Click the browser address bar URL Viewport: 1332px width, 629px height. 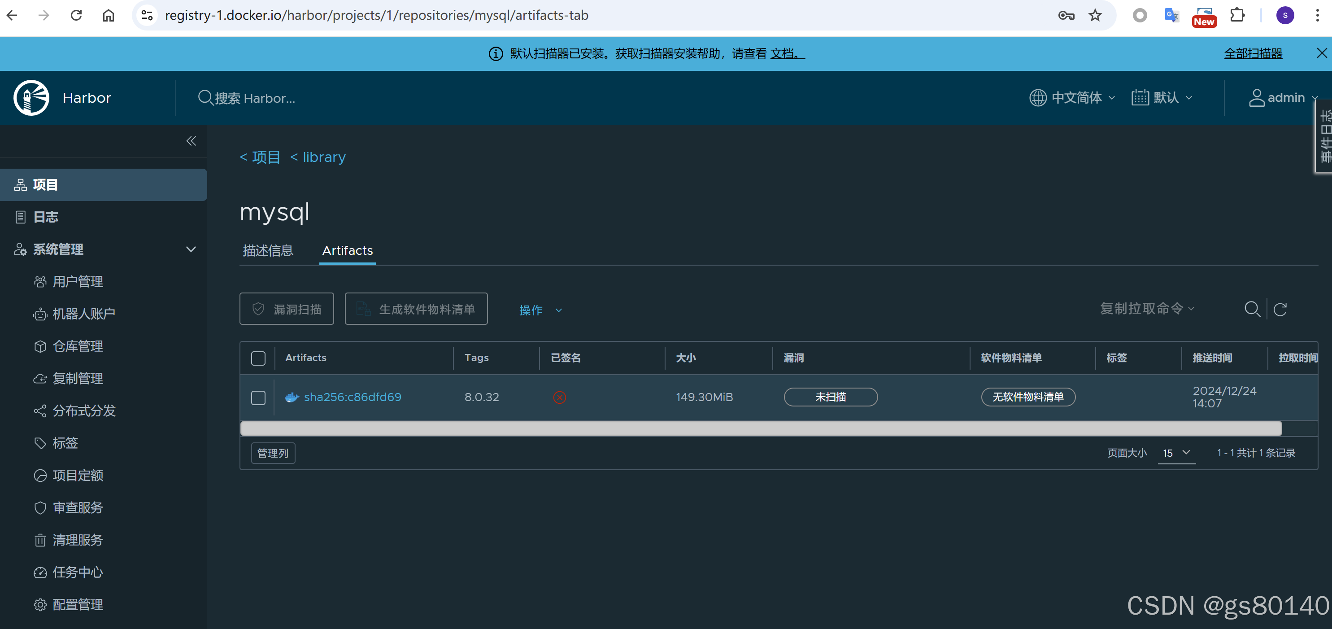376,16
